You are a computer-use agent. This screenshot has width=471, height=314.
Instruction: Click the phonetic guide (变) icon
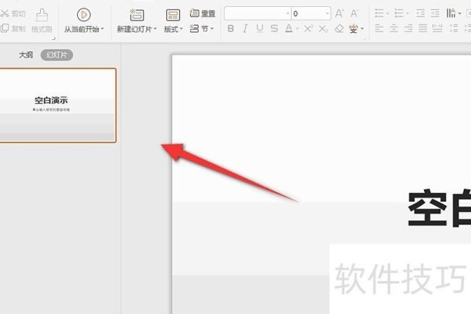[353, 29]
